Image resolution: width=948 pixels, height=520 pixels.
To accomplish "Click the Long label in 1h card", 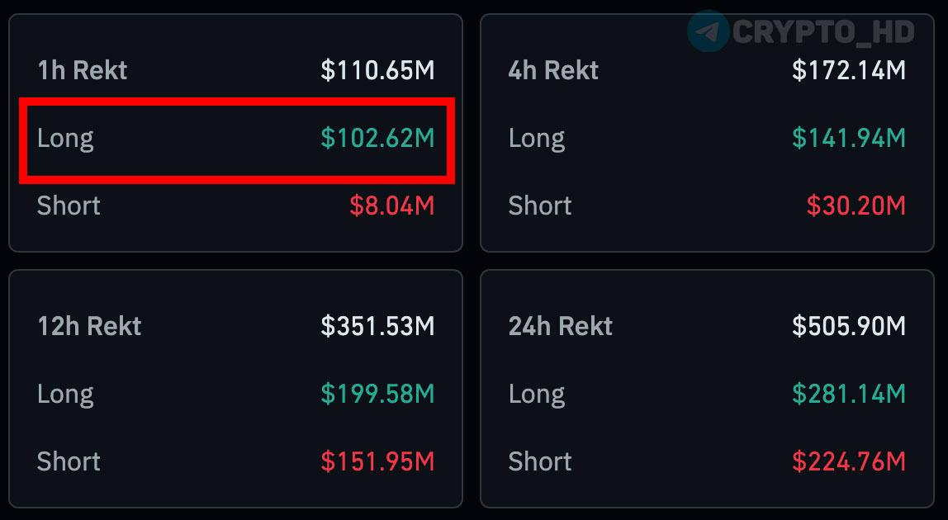I will [65, 139].
